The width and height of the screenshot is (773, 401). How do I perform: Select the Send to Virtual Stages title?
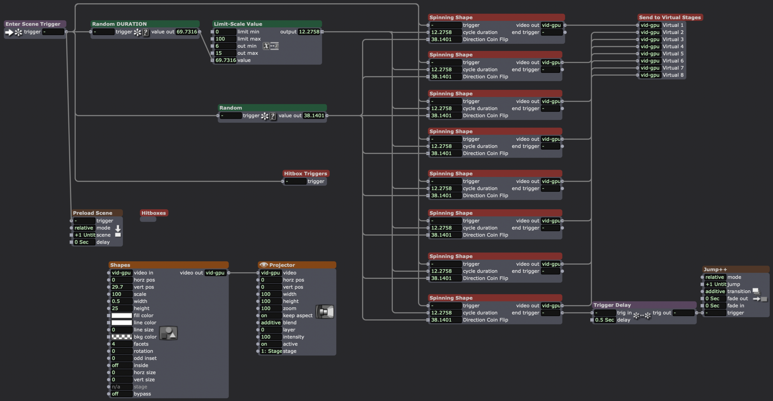click(669, 17)
